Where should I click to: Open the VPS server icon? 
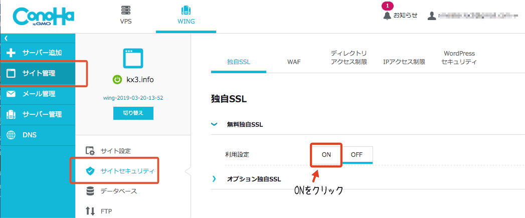[x=125, y=11]
